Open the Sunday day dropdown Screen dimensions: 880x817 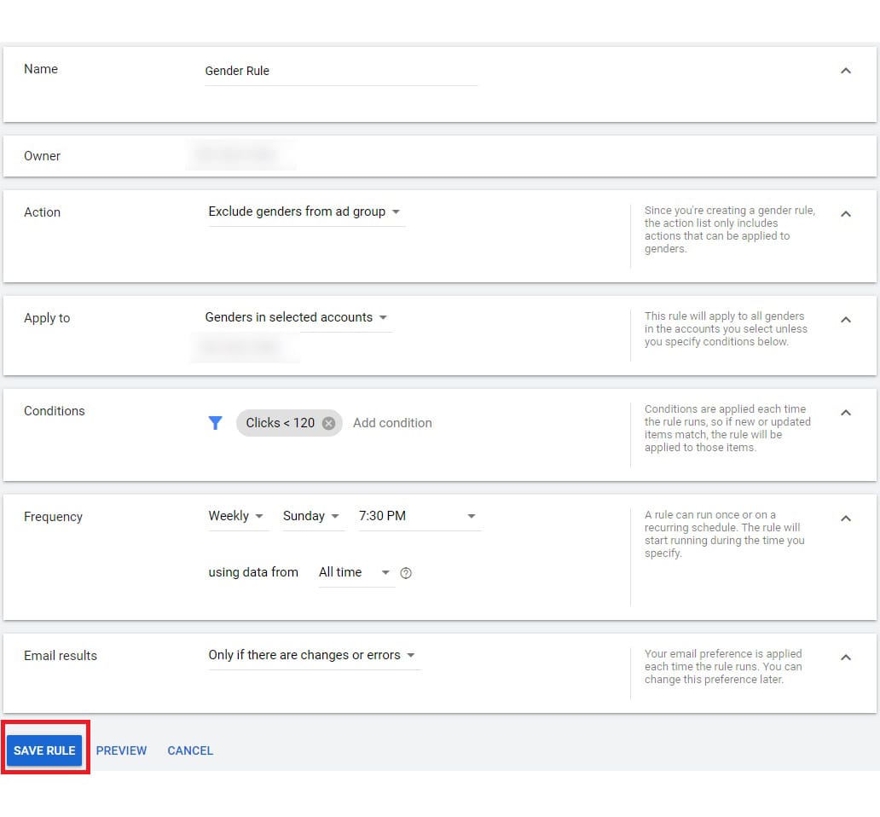(311, 516)
